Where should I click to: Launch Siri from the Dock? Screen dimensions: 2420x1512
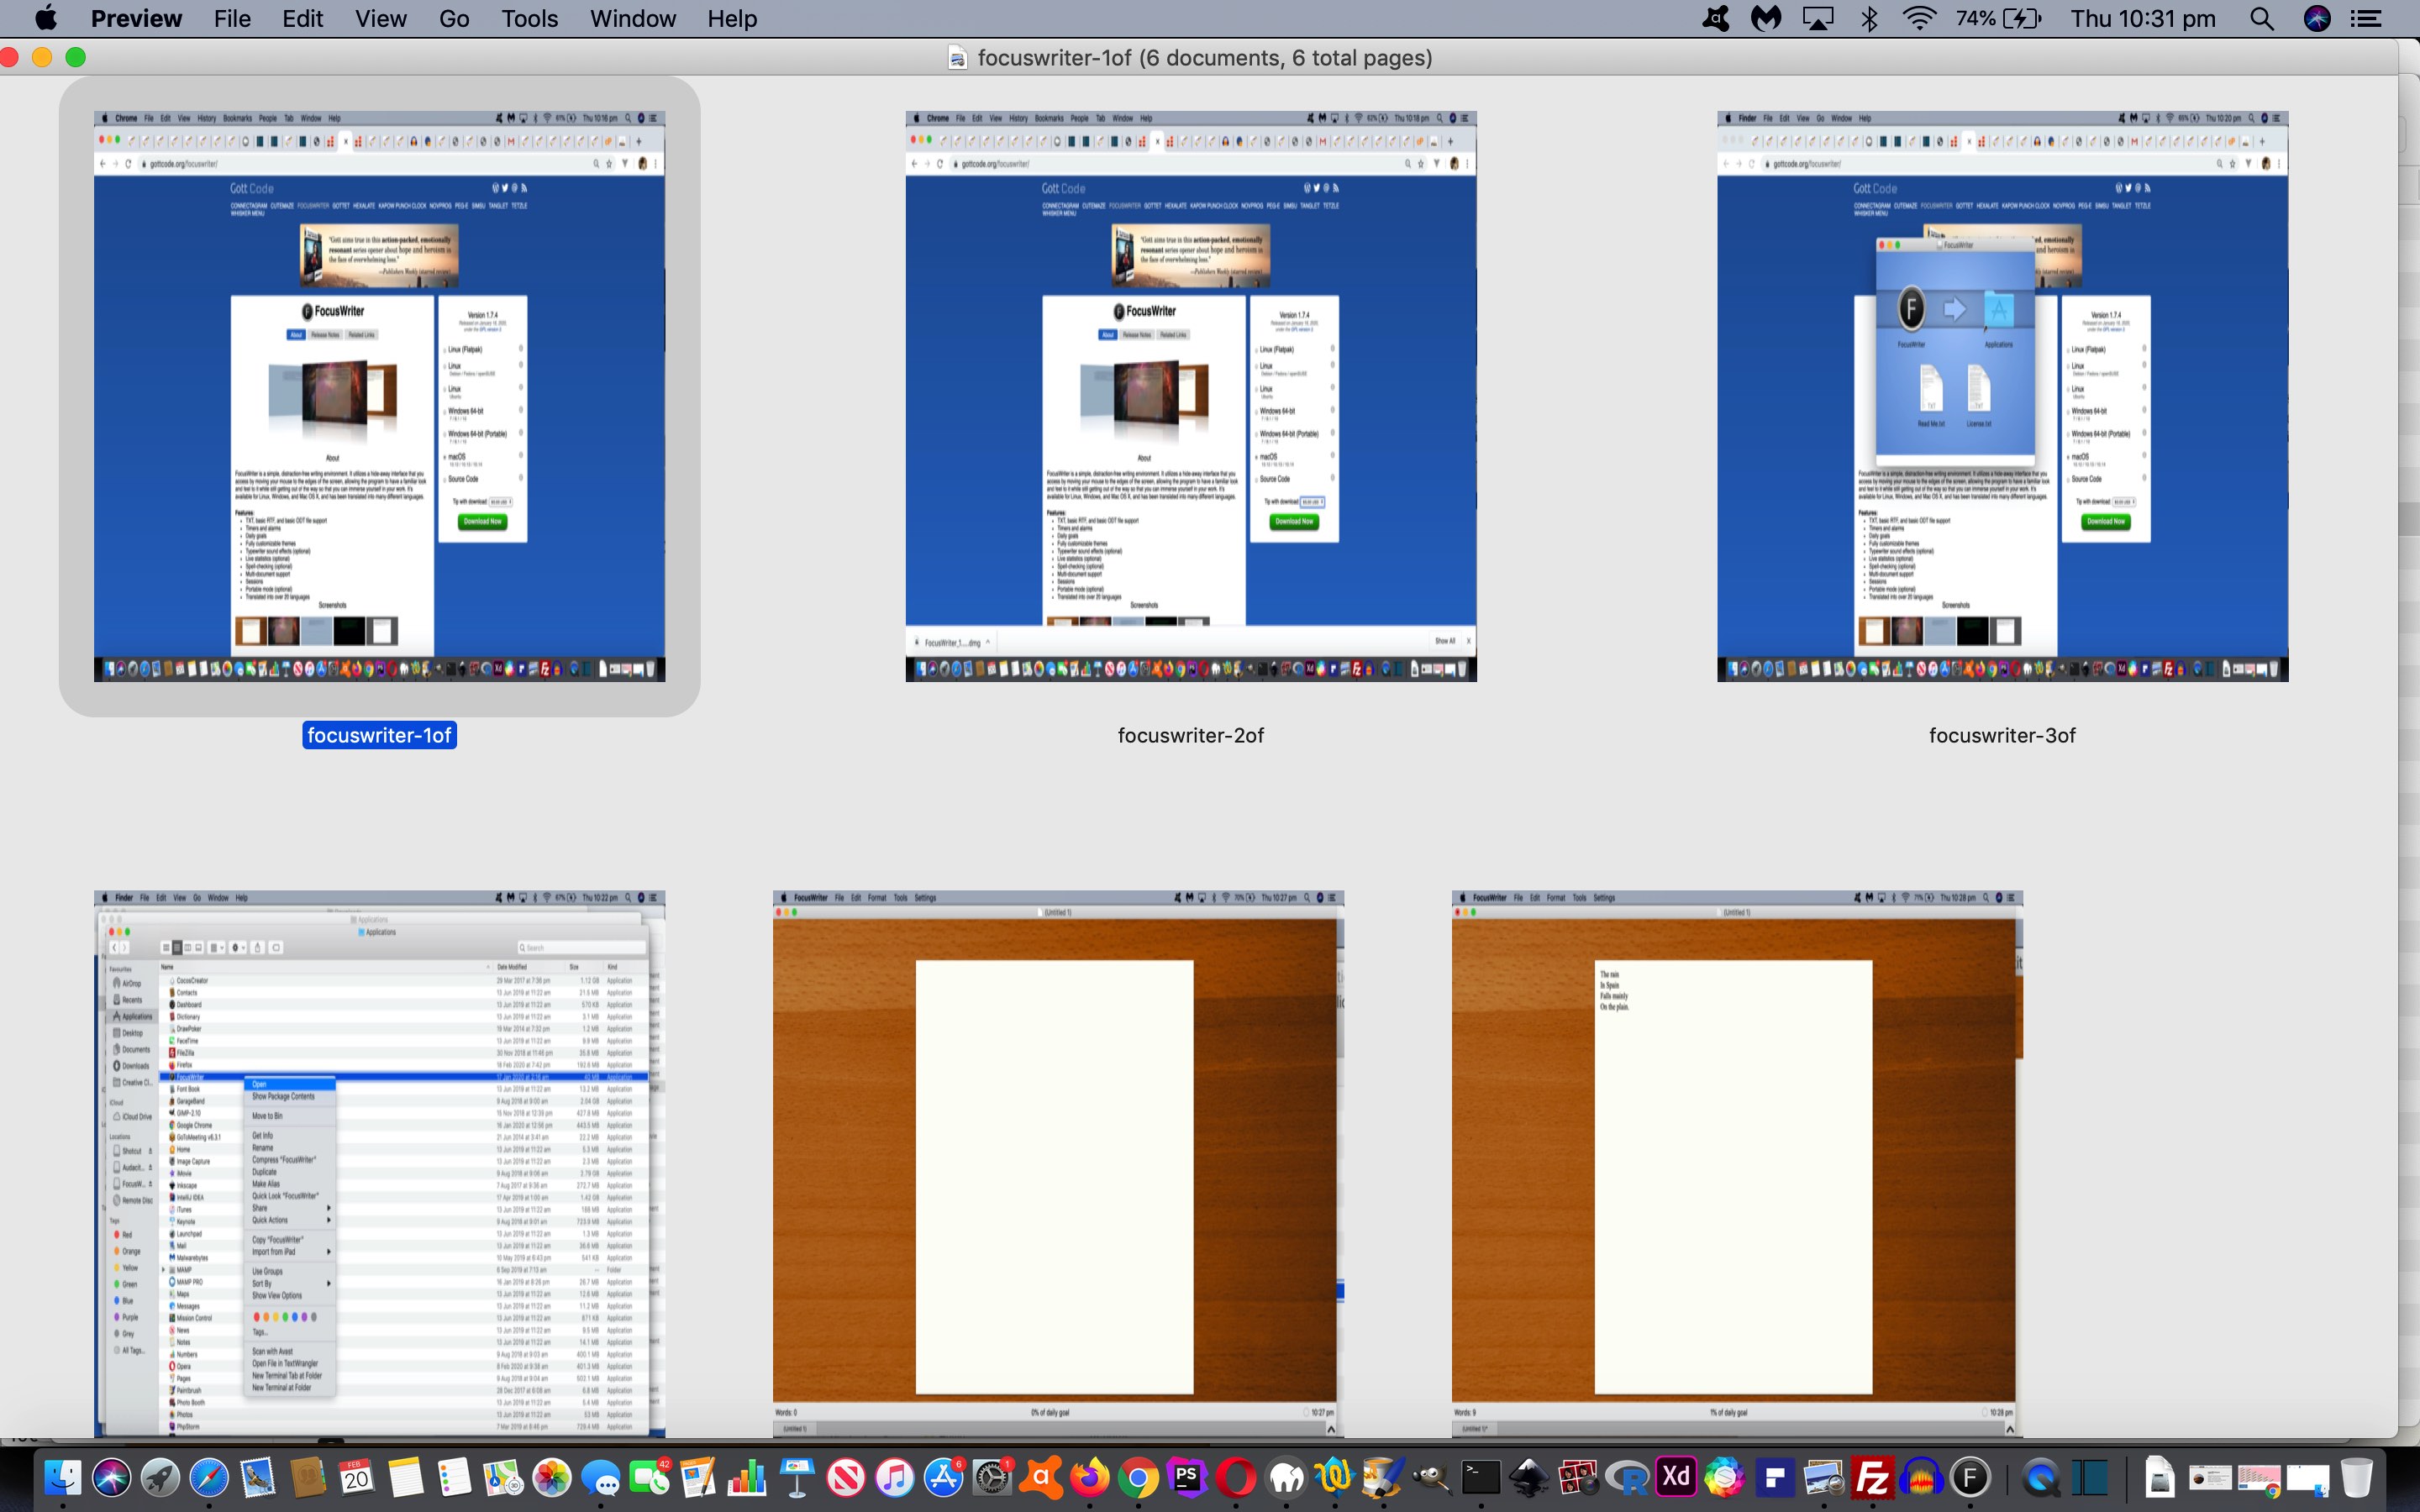tap(111, 1477)
